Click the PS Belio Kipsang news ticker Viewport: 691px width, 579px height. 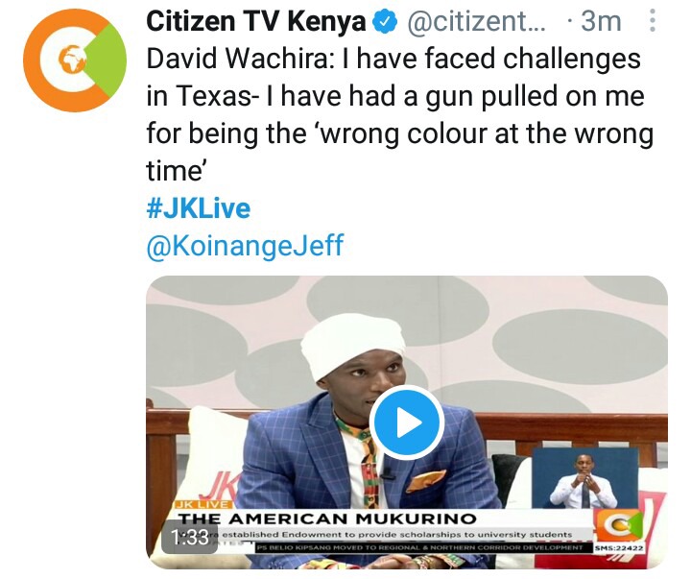coord(420,547)
